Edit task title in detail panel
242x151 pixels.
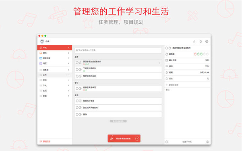point(181,48)
